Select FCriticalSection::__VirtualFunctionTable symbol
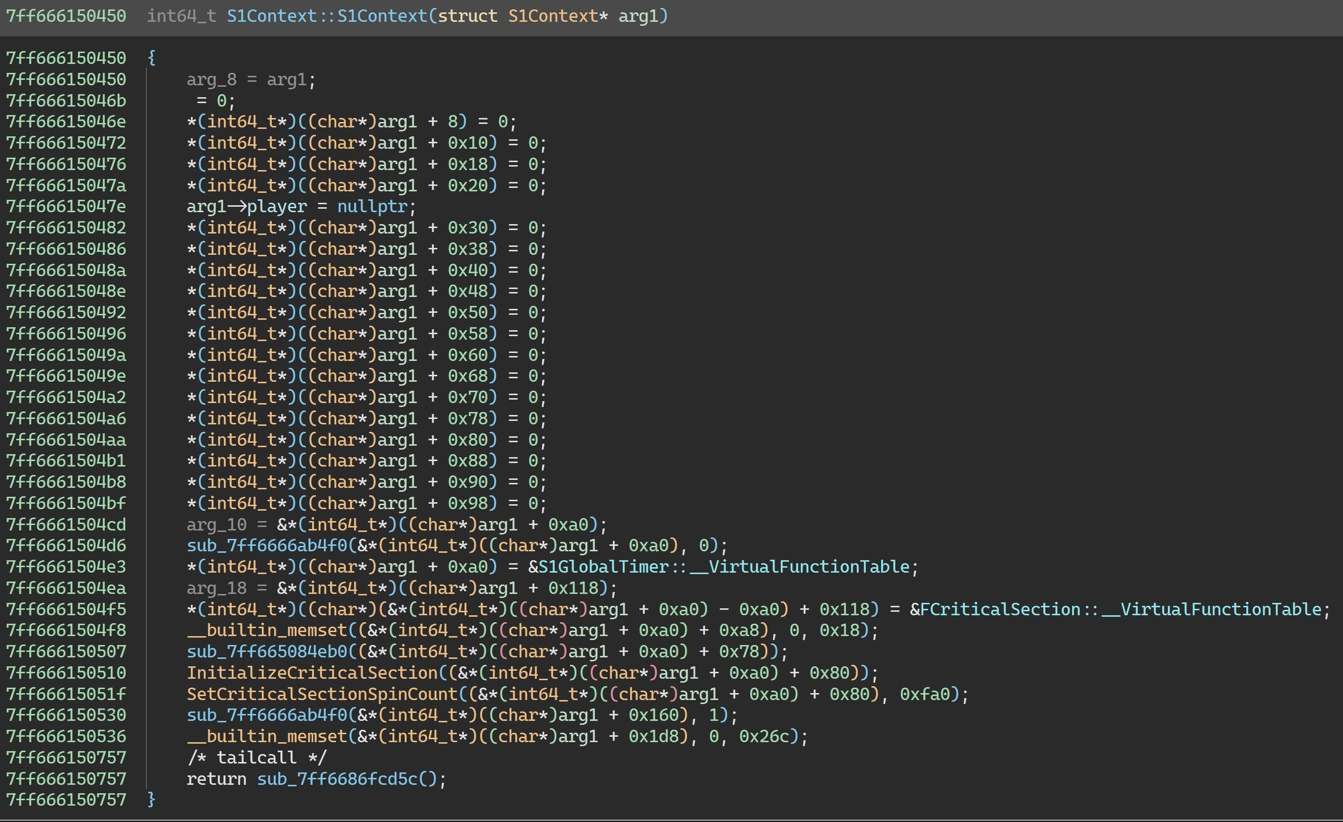Image resolution: width=1343 pixels, height=822 pixels. point(1121,609)
